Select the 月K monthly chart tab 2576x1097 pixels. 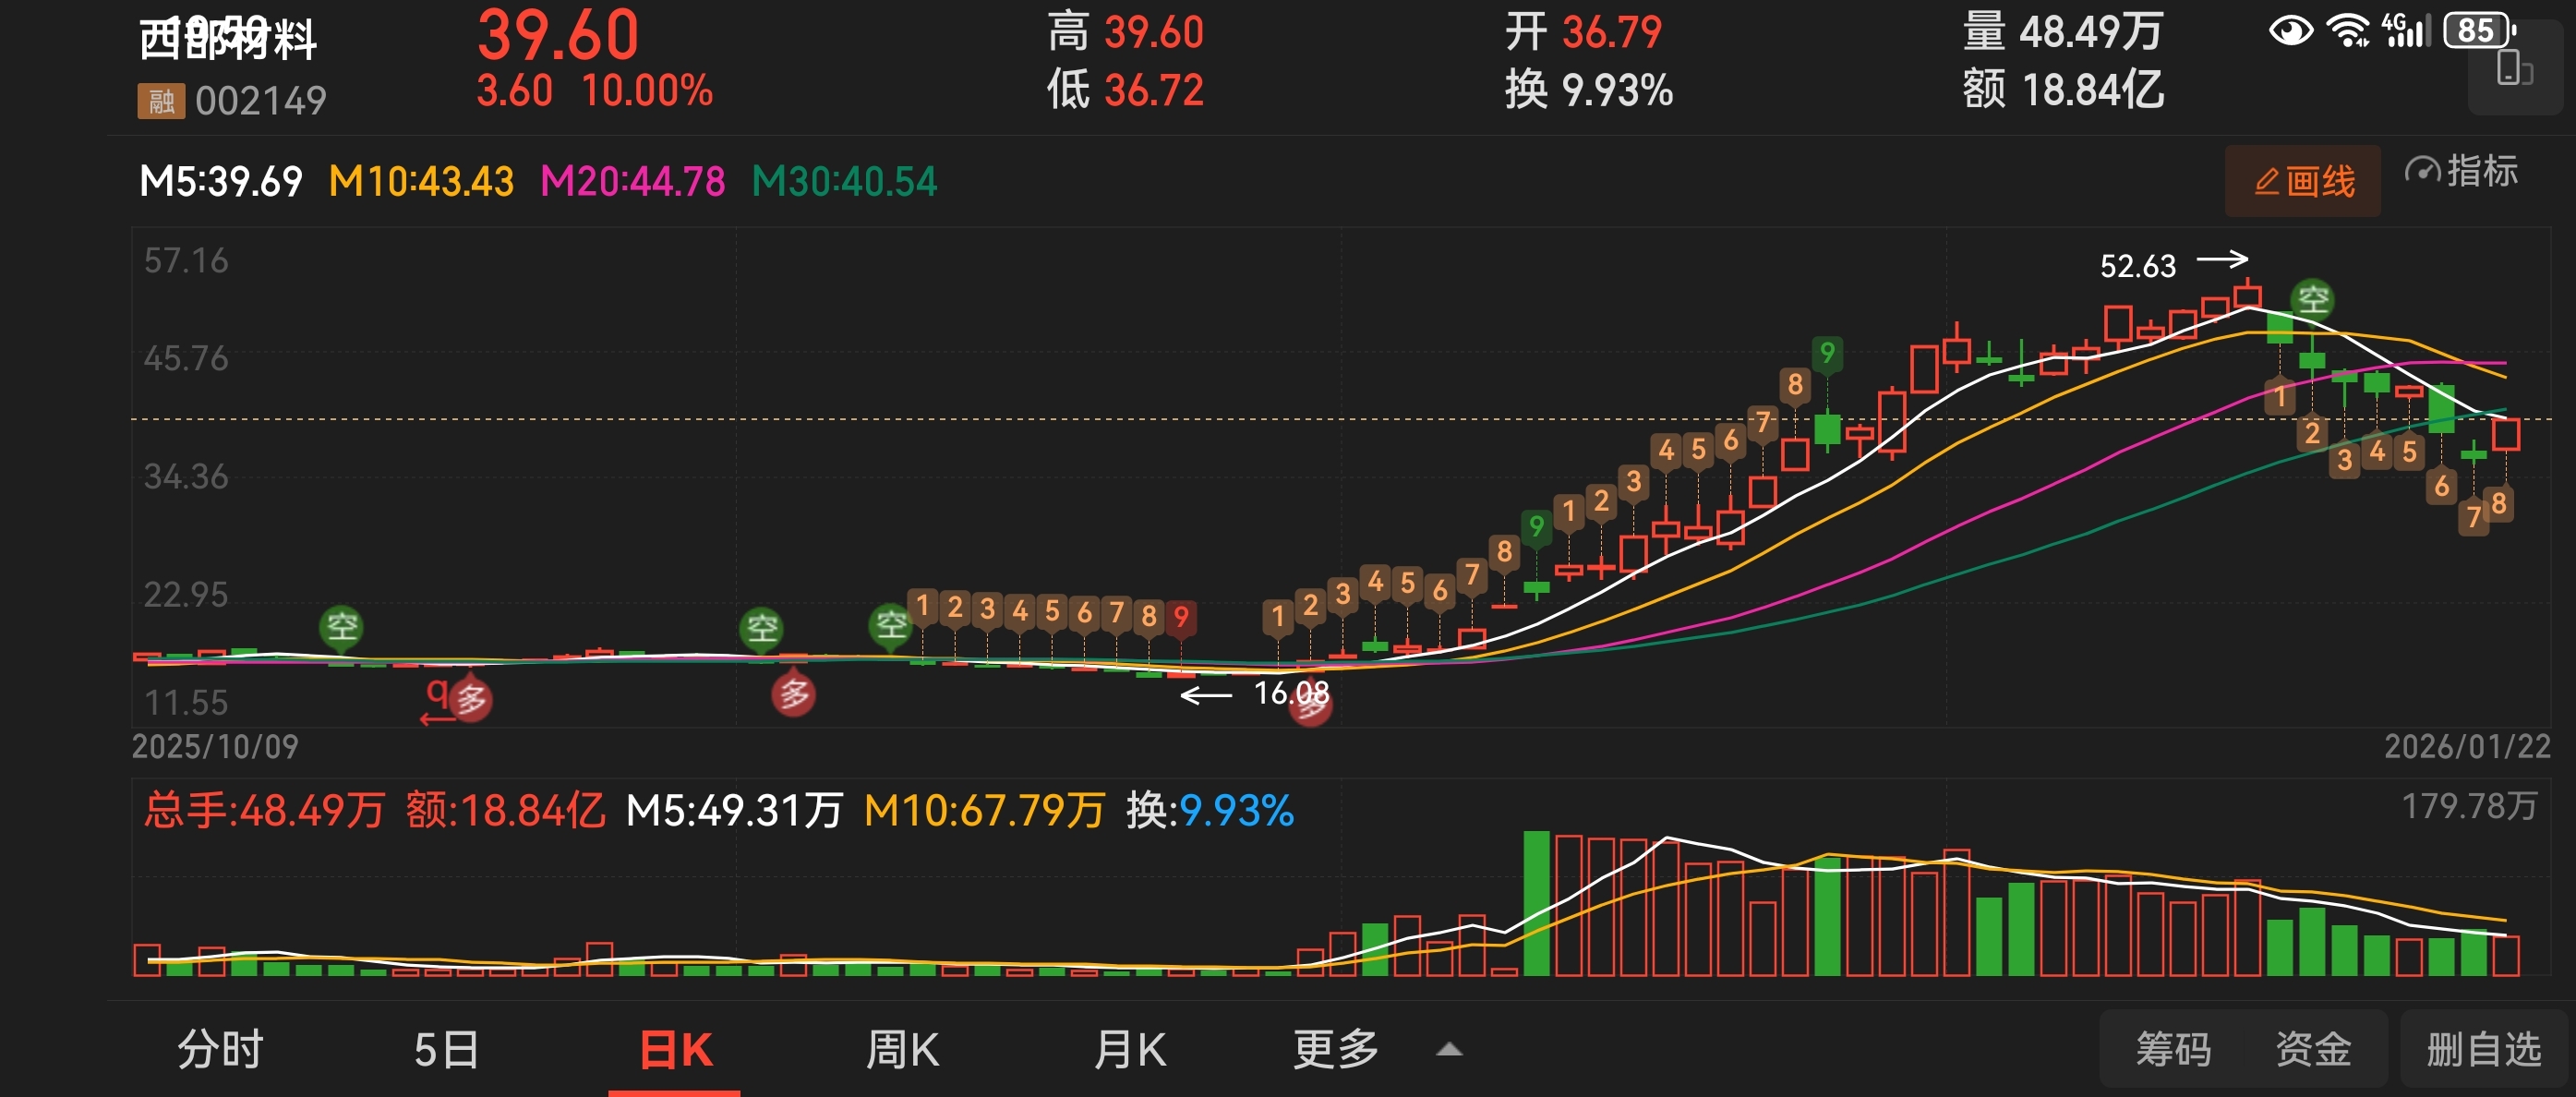[1129, 1050]
